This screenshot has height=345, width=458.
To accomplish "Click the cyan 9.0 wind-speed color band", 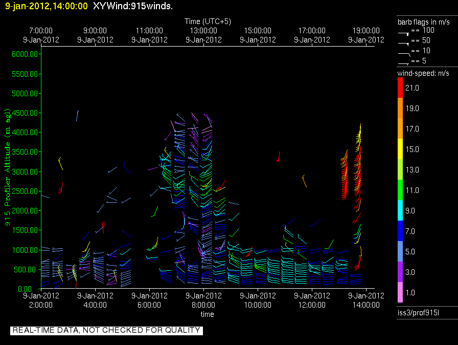I will tap(400, 210).
